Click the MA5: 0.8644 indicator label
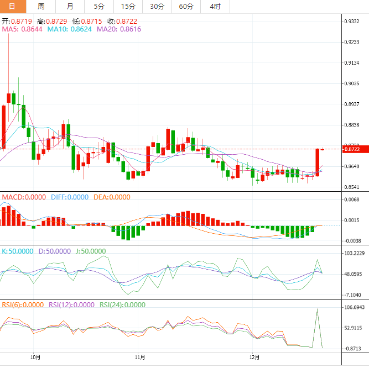The width and height of the screenshot is (369, 368). [x=22, y=29]
